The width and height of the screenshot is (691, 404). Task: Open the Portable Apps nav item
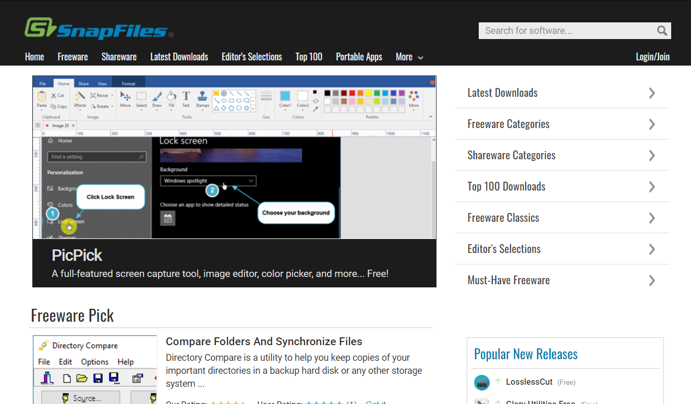(359, 57)
